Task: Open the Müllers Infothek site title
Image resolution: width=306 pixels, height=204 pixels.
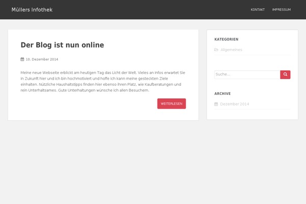Action: point(32,10)
